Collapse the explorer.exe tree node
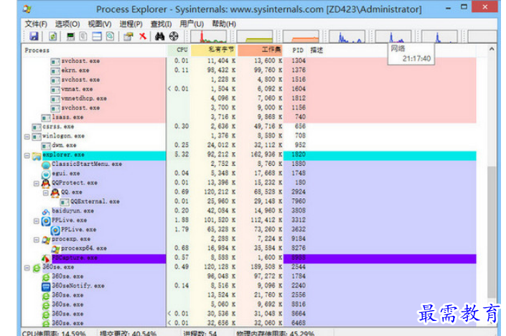 [27, 156]
